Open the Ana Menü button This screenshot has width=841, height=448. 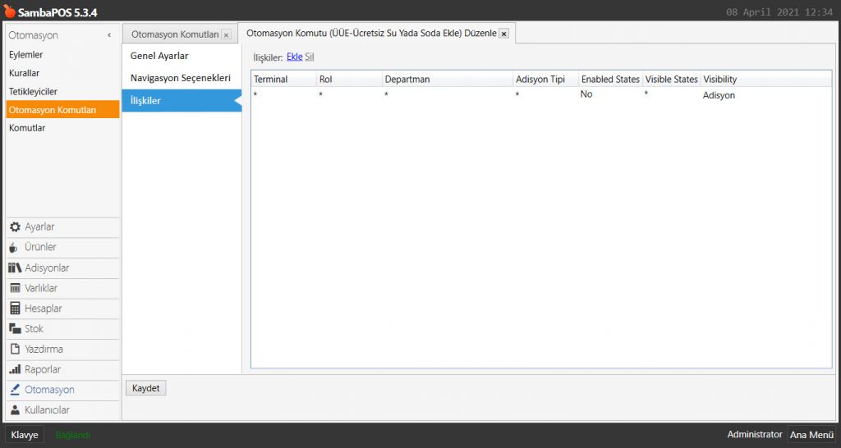point(811,435)
